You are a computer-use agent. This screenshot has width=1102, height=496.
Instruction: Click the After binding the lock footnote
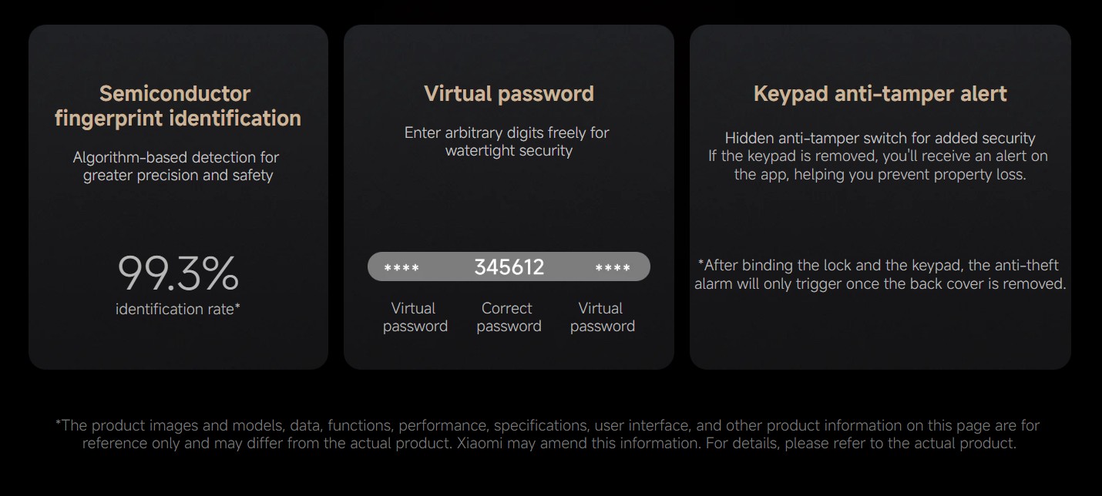point(880,274)
